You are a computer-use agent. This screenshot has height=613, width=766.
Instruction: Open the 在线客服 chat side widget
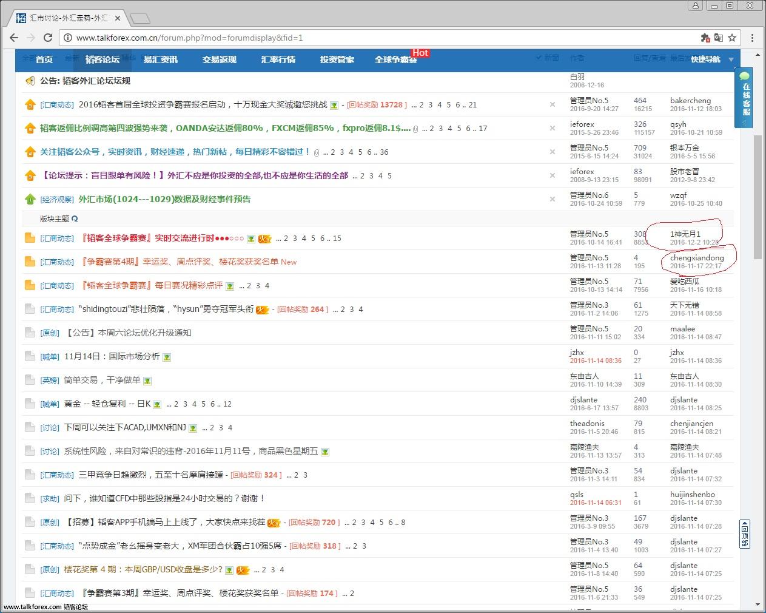click(745, 96)
